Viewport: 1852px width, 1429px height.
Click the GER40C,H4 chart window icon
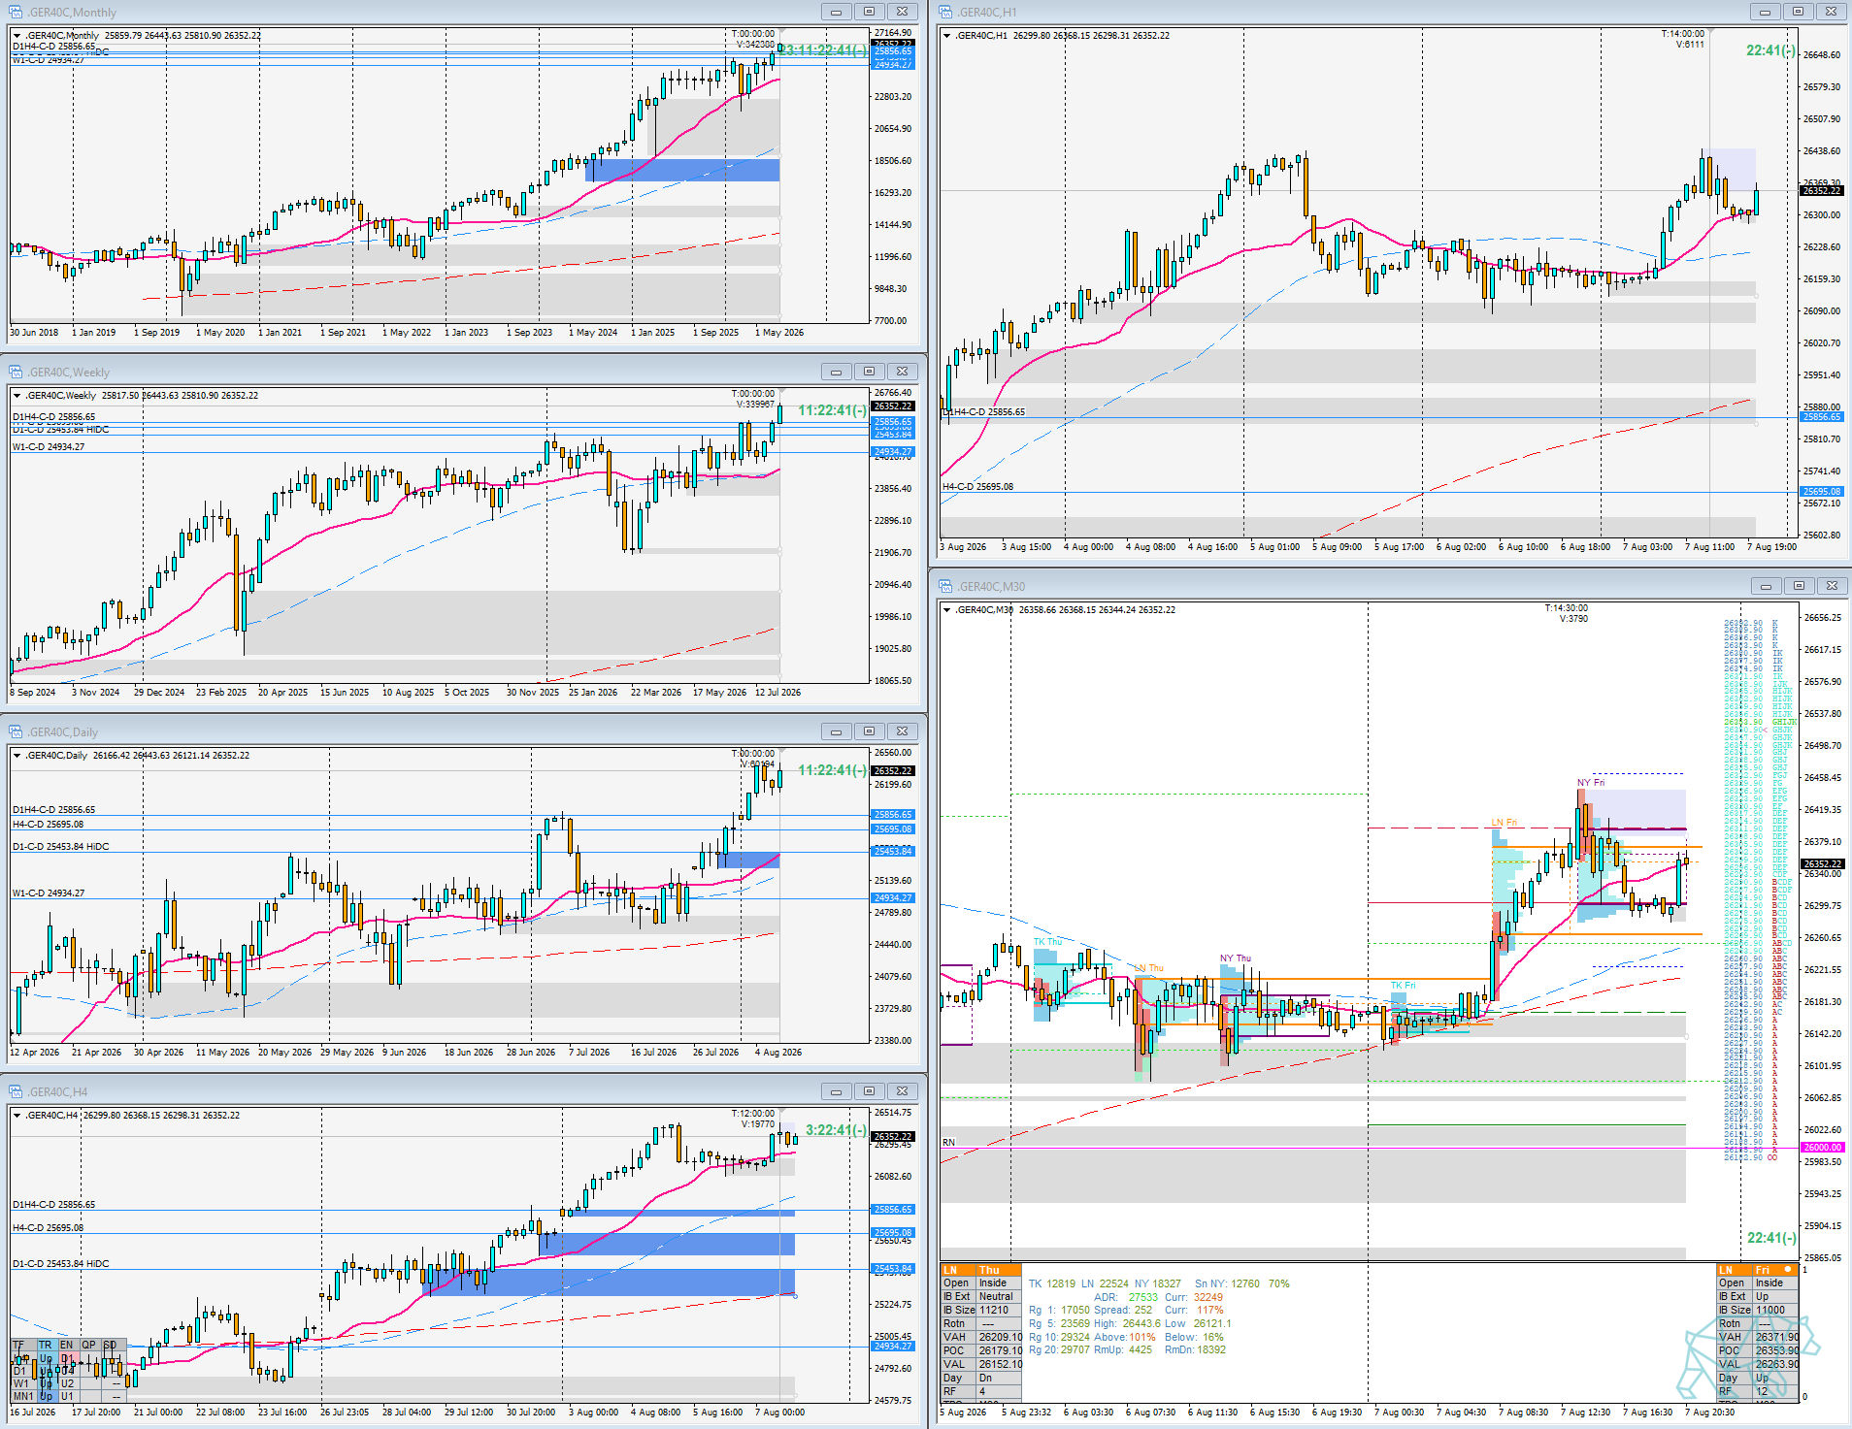16,1091
